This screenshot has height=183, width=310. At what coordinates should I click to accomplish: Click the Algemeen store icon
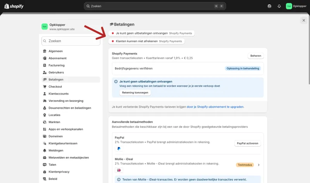(45, 51)
